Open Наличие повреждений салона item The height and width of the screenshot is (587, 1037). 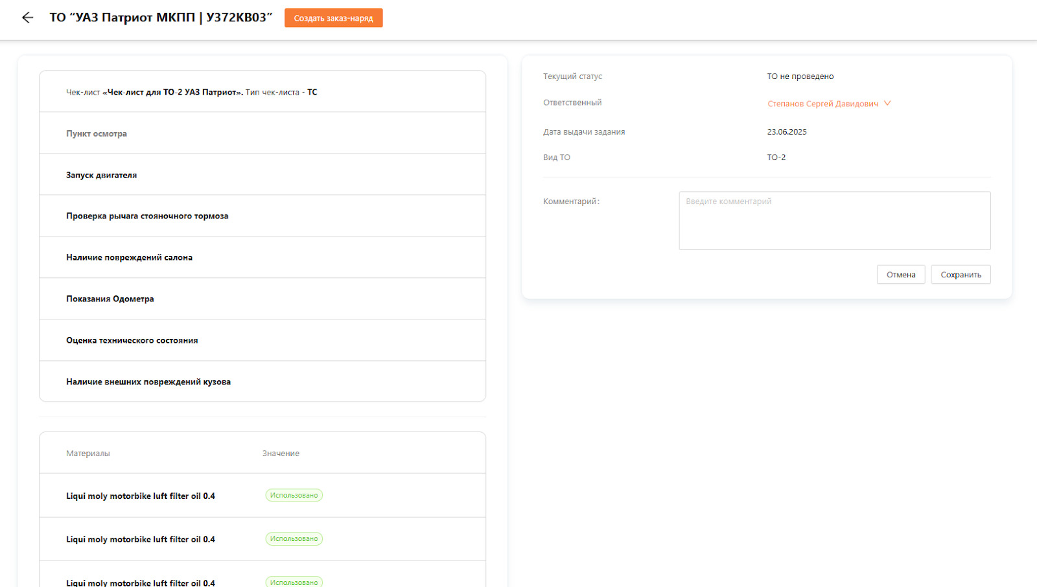[x=129, y=257]
